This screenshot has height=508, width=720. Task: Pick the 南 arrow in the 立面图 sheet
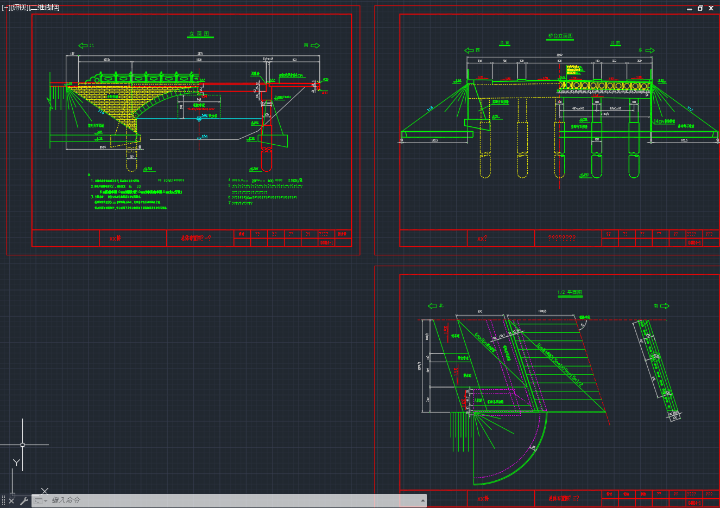tap(315, 46)
